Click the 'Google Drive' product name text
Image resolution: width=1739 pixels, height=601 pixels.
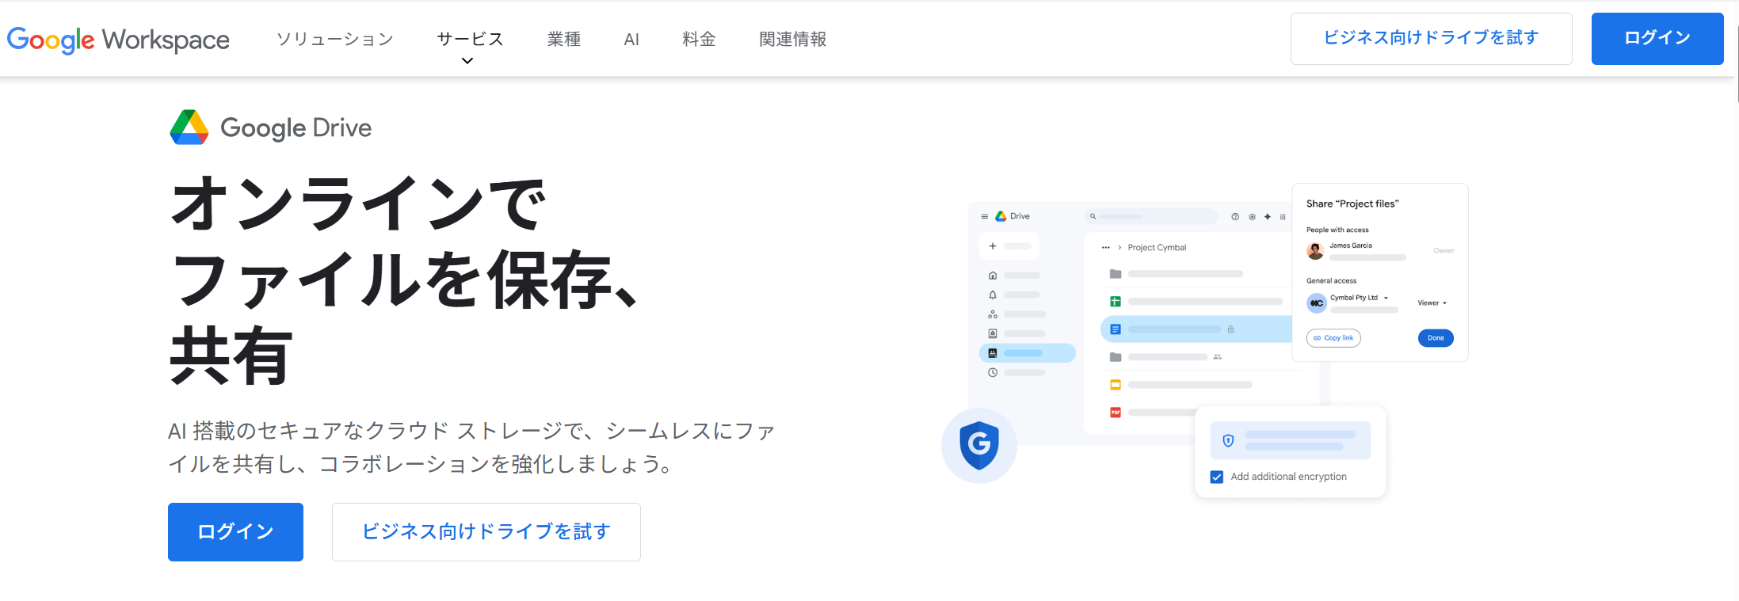(x=296, y=127)
